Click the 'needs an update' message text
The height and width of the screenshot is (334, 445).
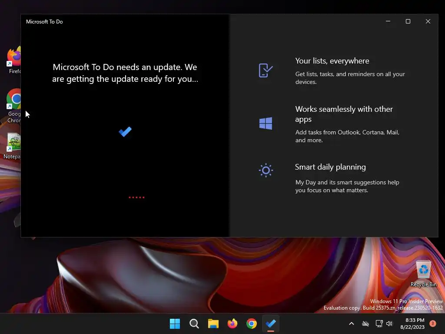(125, 73)
